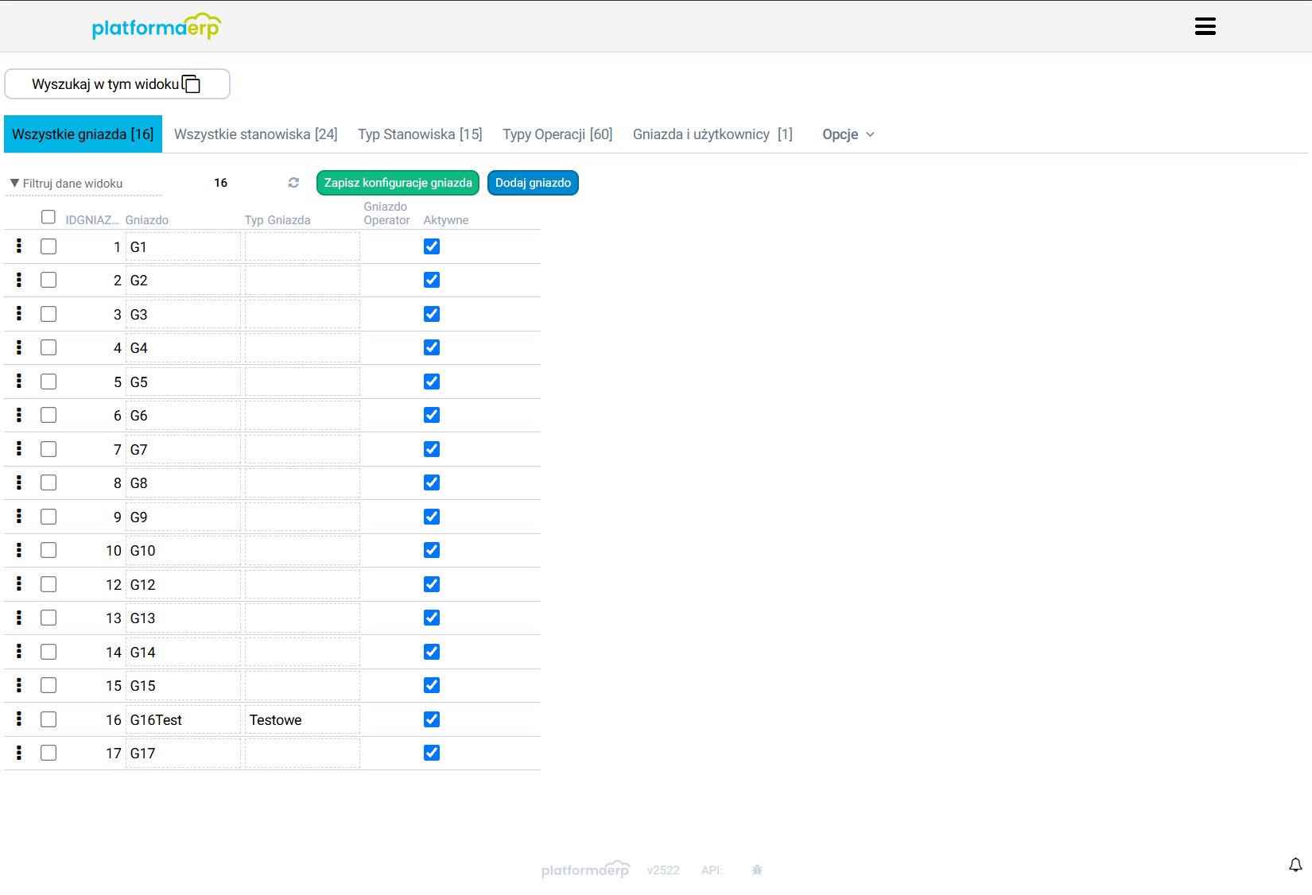
Task: Open the Typy Operacji tab
Action: pos(557,134)
